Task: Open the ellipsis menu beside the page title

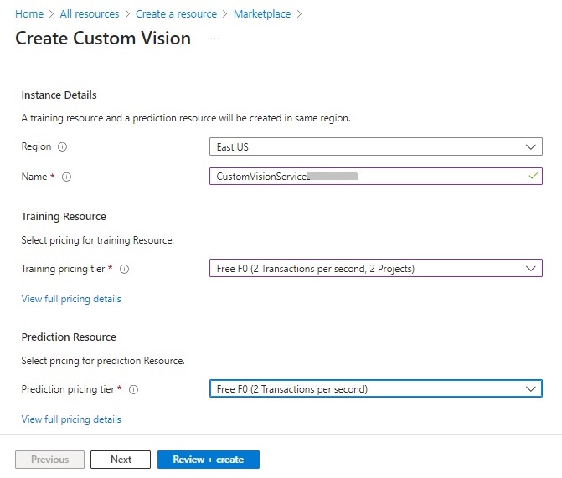Action: (x=214, y=39)
